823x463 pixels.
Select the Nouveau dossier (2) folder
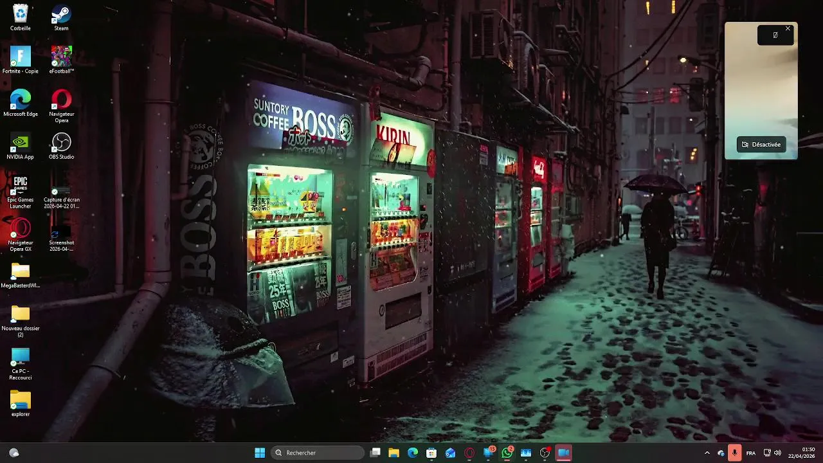[x=21, y=320]
